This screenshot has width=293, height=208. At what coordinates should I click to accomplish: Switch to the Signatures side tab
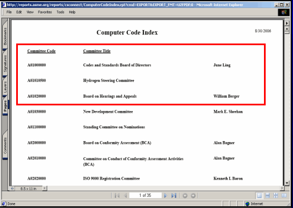tap(5, 64)
